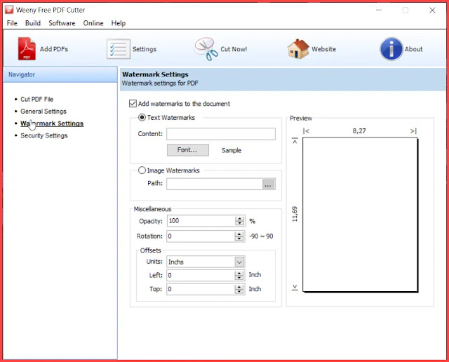The width and height of the screenshot is (449, 362).
Task: Increase Left offset with the up arrow
Action: click(239, 273)
